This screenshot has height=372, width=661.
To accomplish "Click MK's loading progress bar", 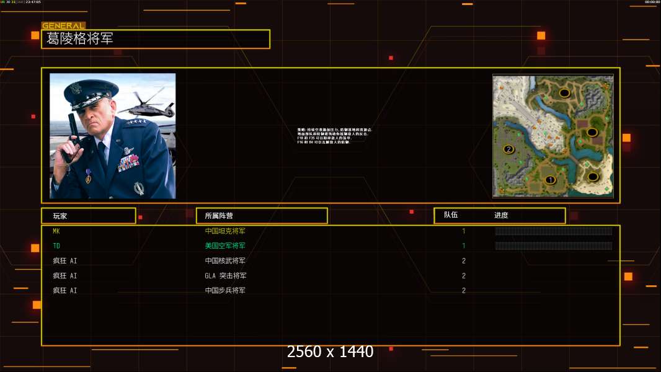I will 554,231.
